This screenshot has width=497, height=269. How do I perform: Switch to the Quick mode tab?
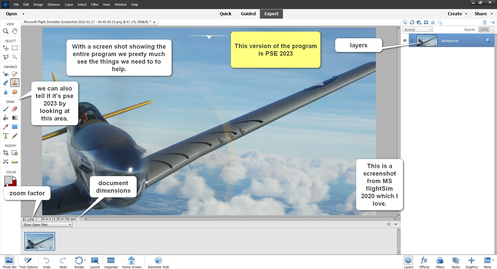[x=225, y=14]
